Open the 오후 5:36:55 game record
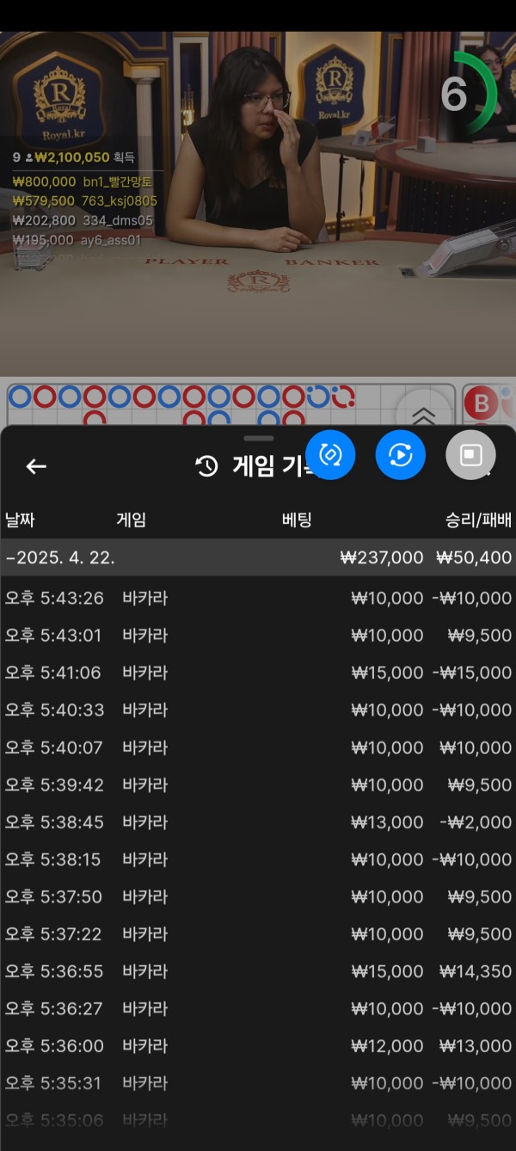516x1151 pixels. point(258,971)
